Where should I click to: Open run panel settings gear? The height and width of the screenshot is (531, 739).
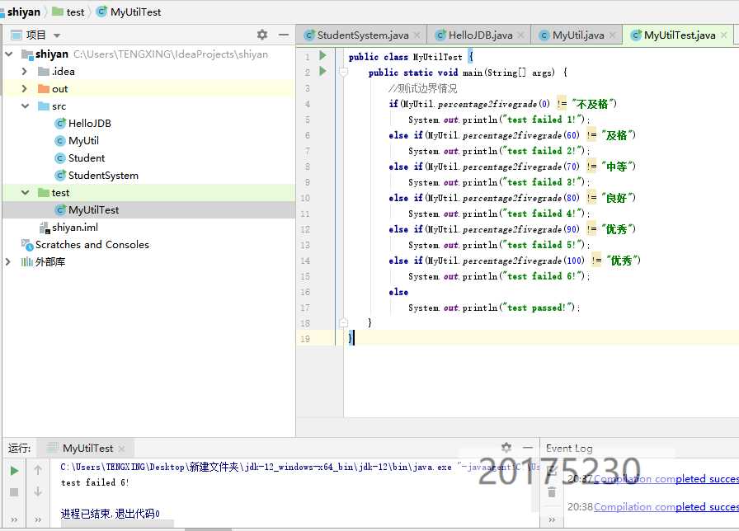click(x=506, y=447)
